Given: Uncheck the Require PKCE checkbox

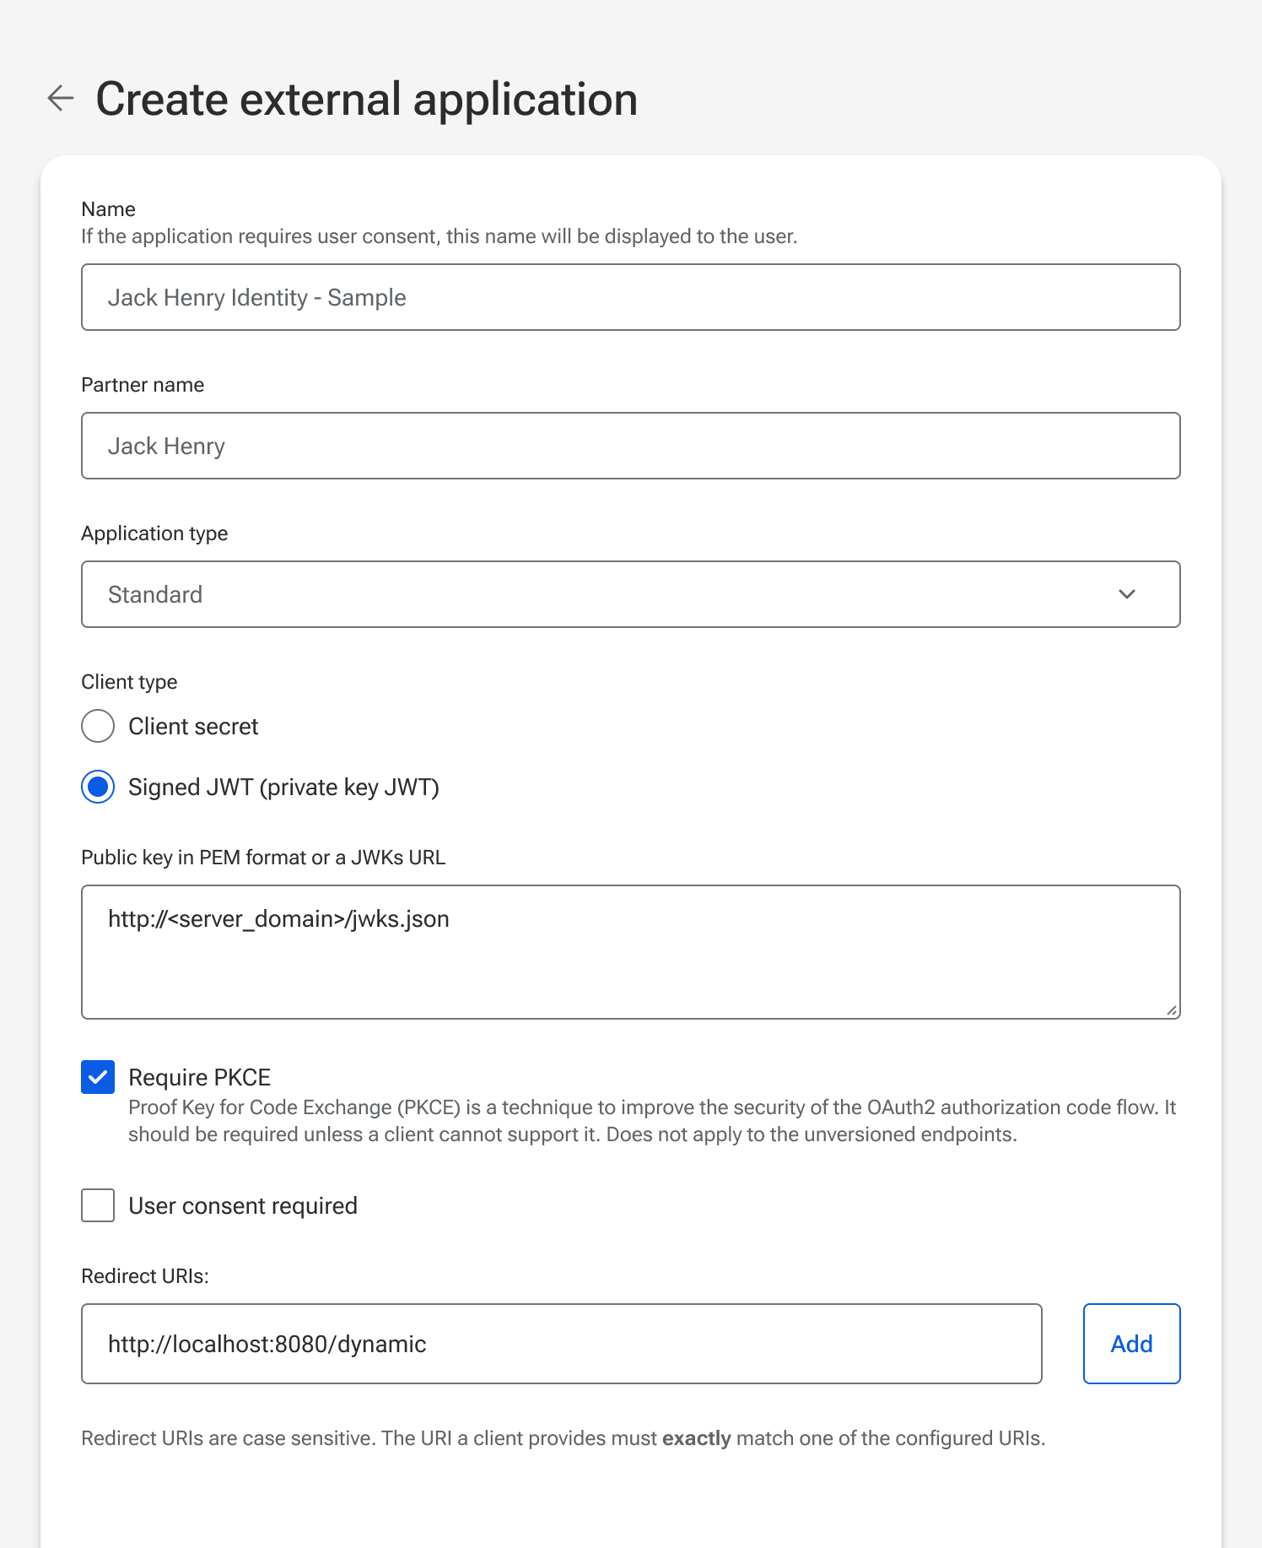Looking at the screenshot, I should (x=97, y=1077).
